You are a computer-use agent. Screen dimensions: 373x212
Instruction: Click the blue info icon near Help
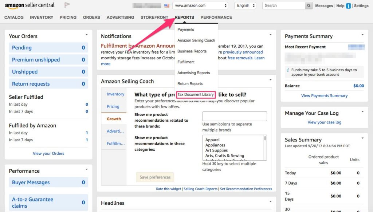tap(349, 6)
